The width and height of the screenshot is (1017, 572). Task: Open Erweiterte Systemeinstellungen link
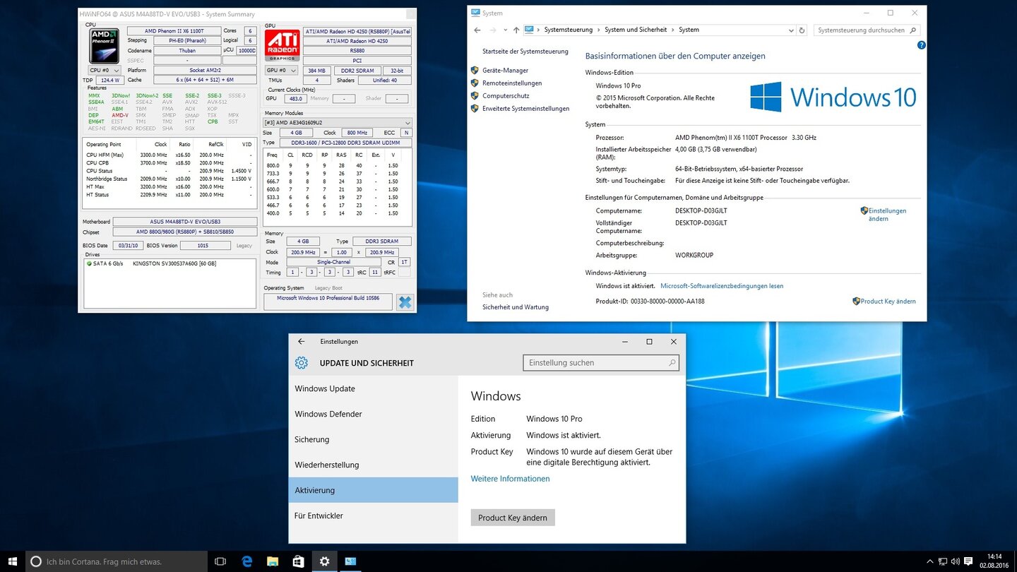coord(526,109)
